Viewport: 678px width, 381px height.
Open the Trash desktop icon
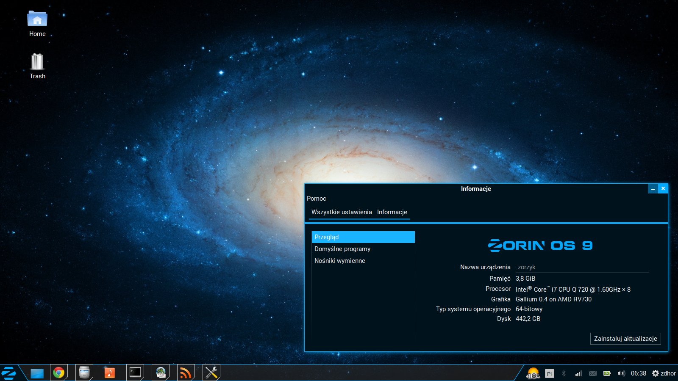[x=37, y=66]
